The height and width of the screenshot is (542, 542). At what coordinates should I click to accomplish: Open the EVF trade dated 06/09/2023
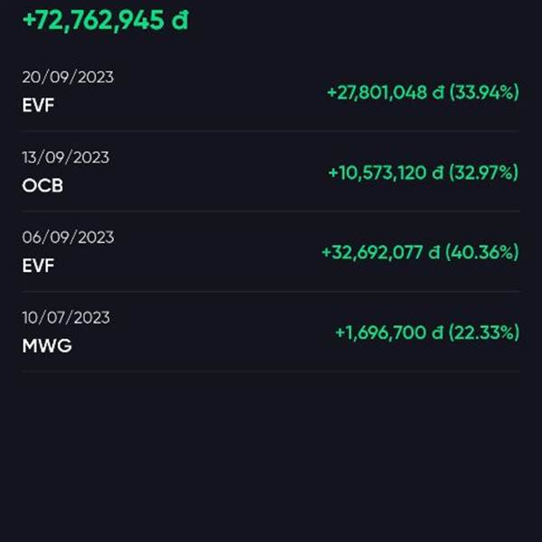coord(271,251)
